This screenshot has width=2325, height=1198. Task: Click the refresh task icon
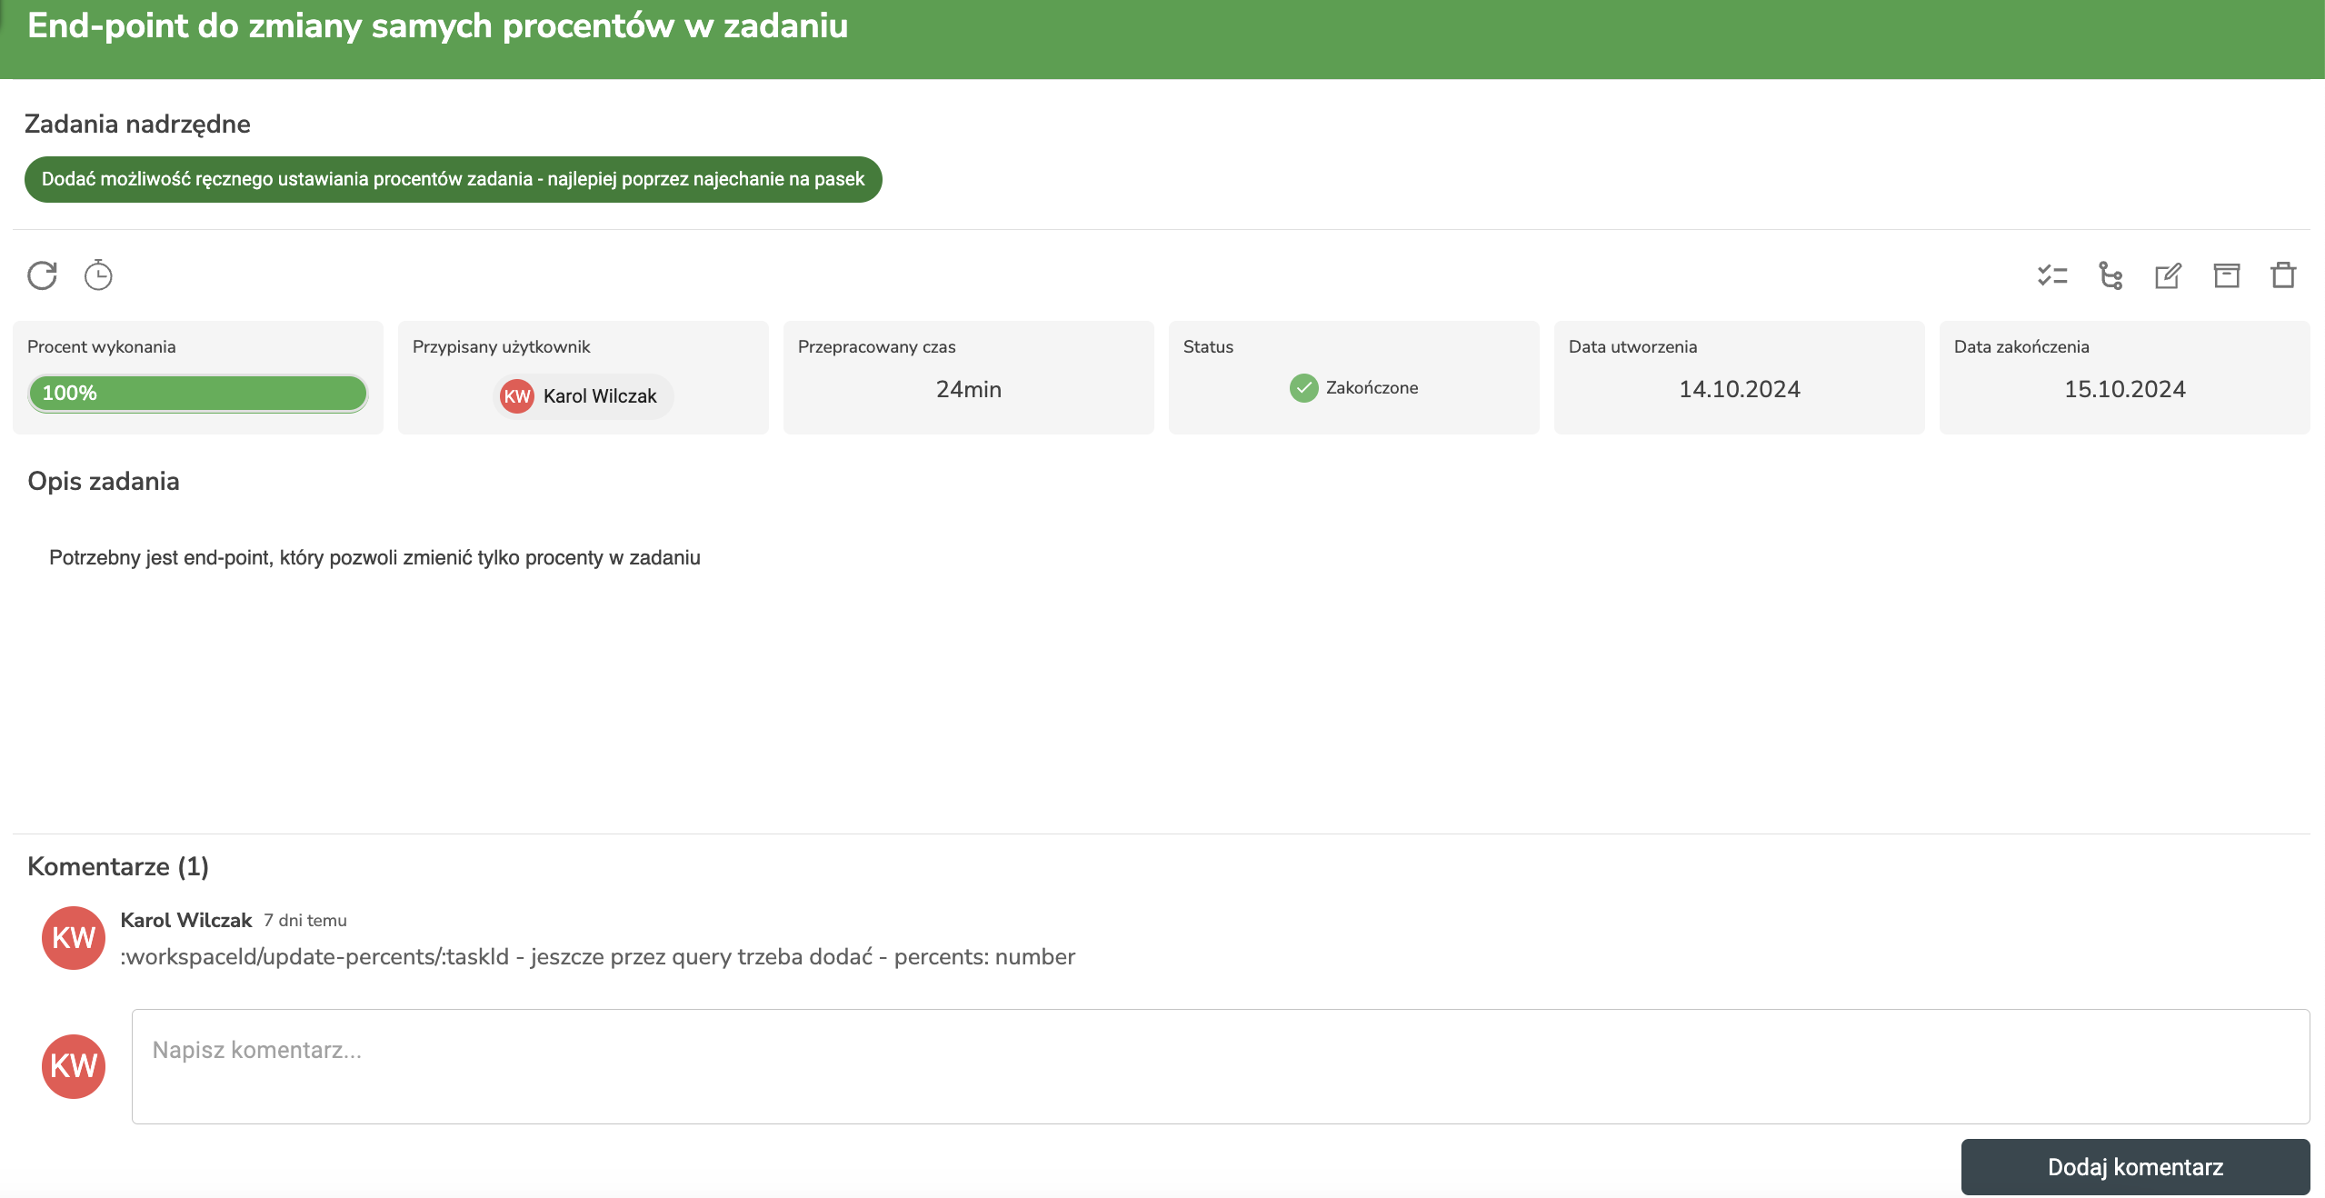pyautogui.click(x=42, y=275)
